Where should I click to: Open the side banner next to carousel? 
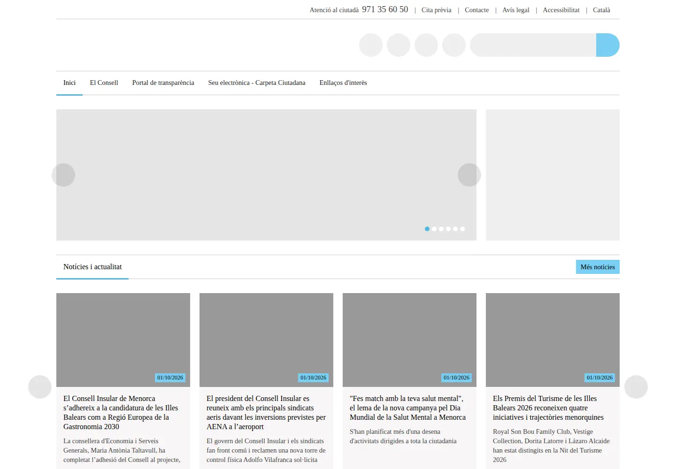click(x=553, y=175)
